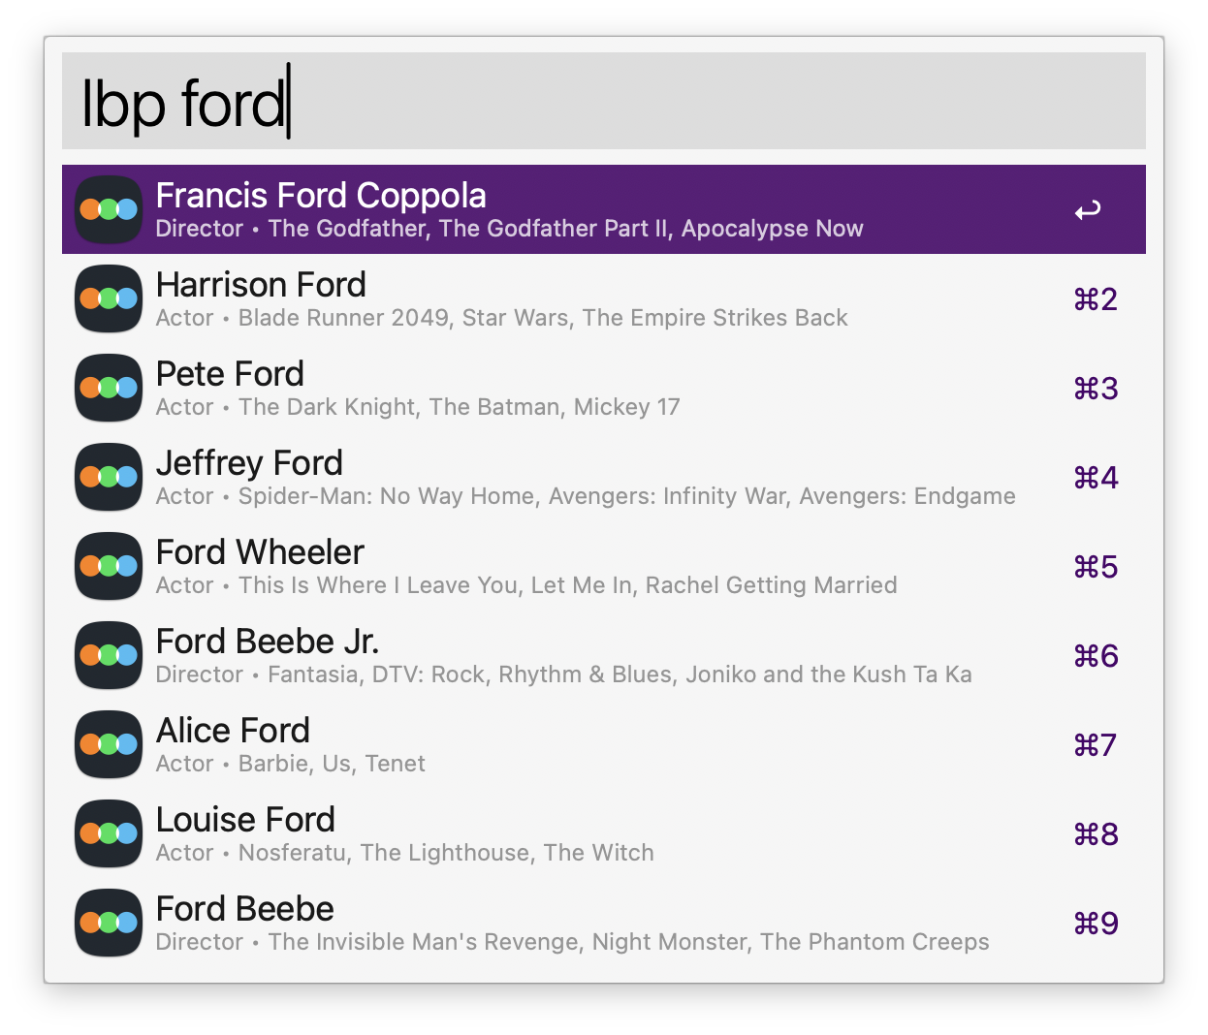Click the Letterboxd icon beside Ford Wheeler

point(109,566)
